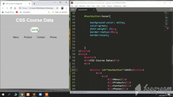
Task: Click the #testbutton:hover selector line
Action: coord(97,16)
